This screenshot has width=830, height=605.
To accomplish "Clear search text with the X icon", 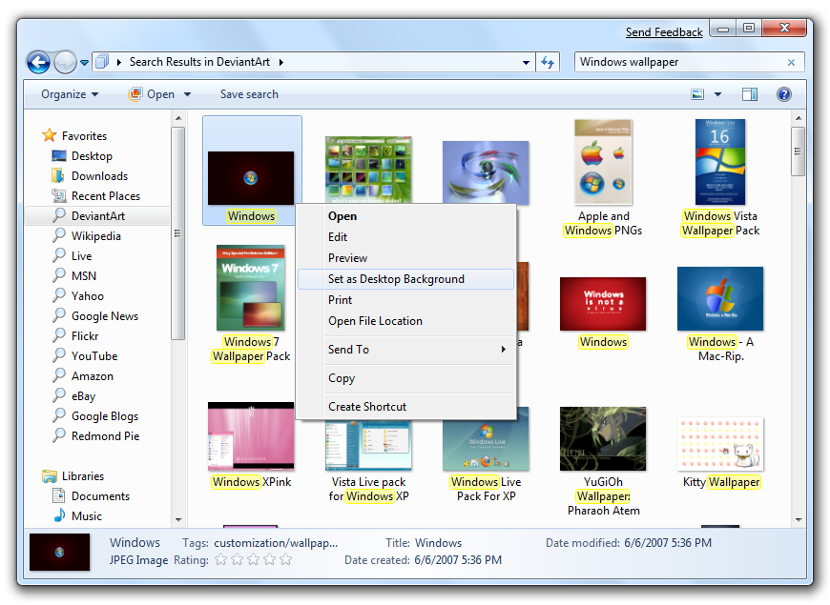I will [791, 63].
